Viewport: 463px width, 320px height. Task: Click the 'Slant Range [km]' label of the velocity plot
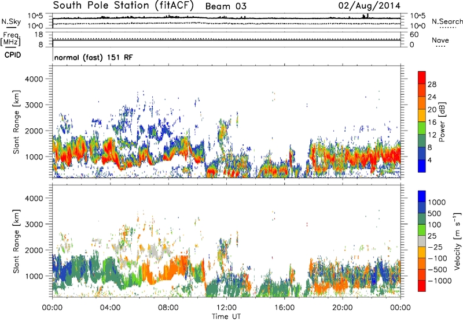pos(16,241)
